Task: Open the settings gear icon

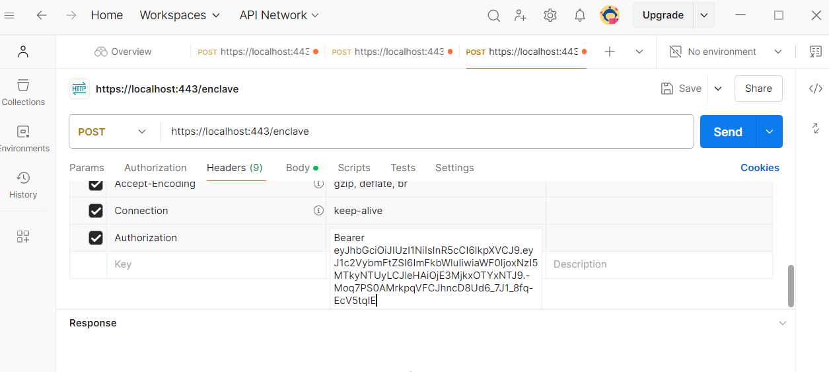Action: (x=550, y=15)
